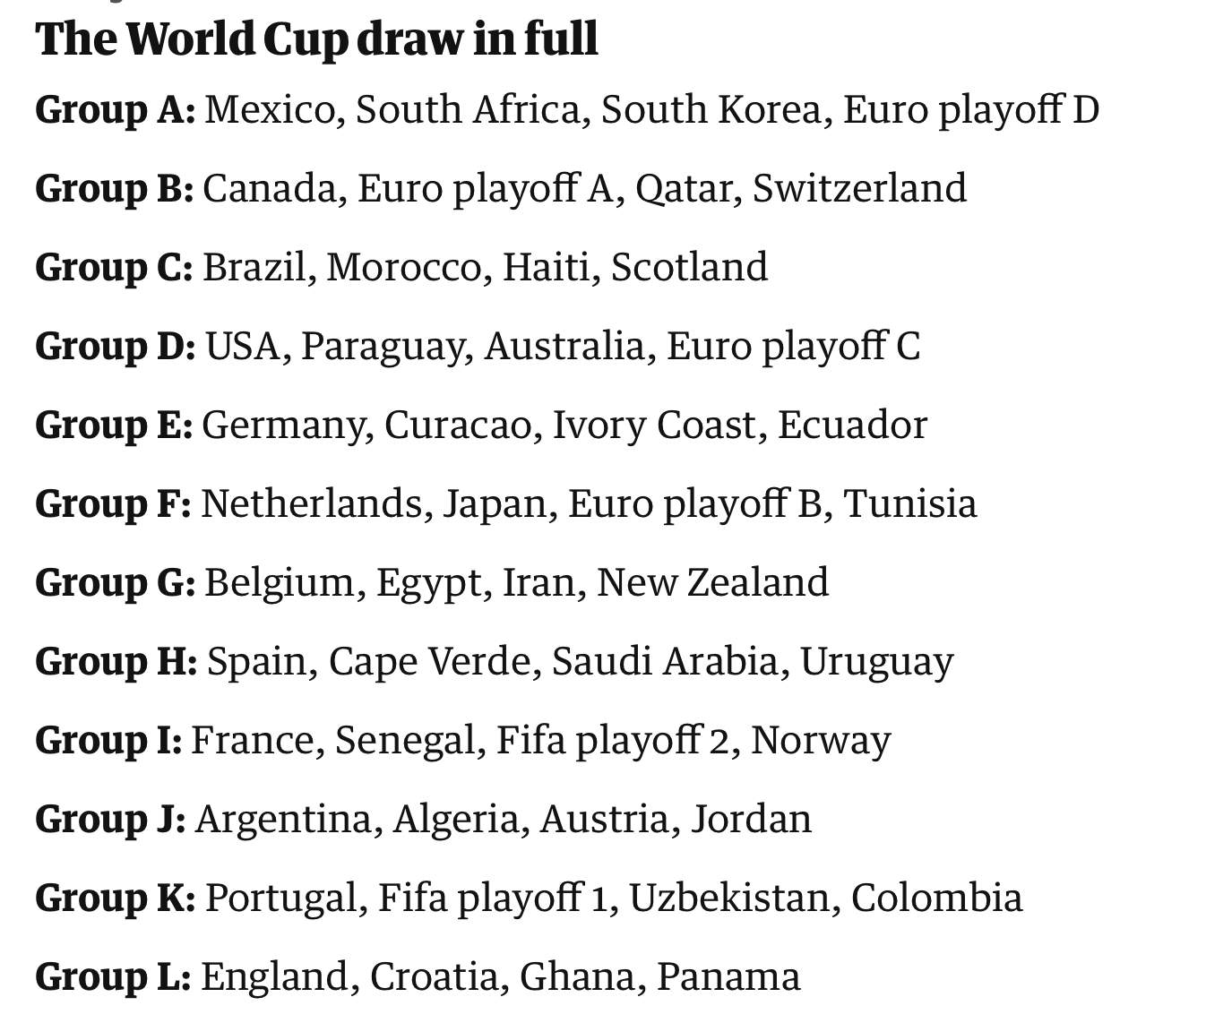Viewport: 1206px width, 1023px height.
Task: Click 'England' in the Group L line
Action: click(274, 977)
